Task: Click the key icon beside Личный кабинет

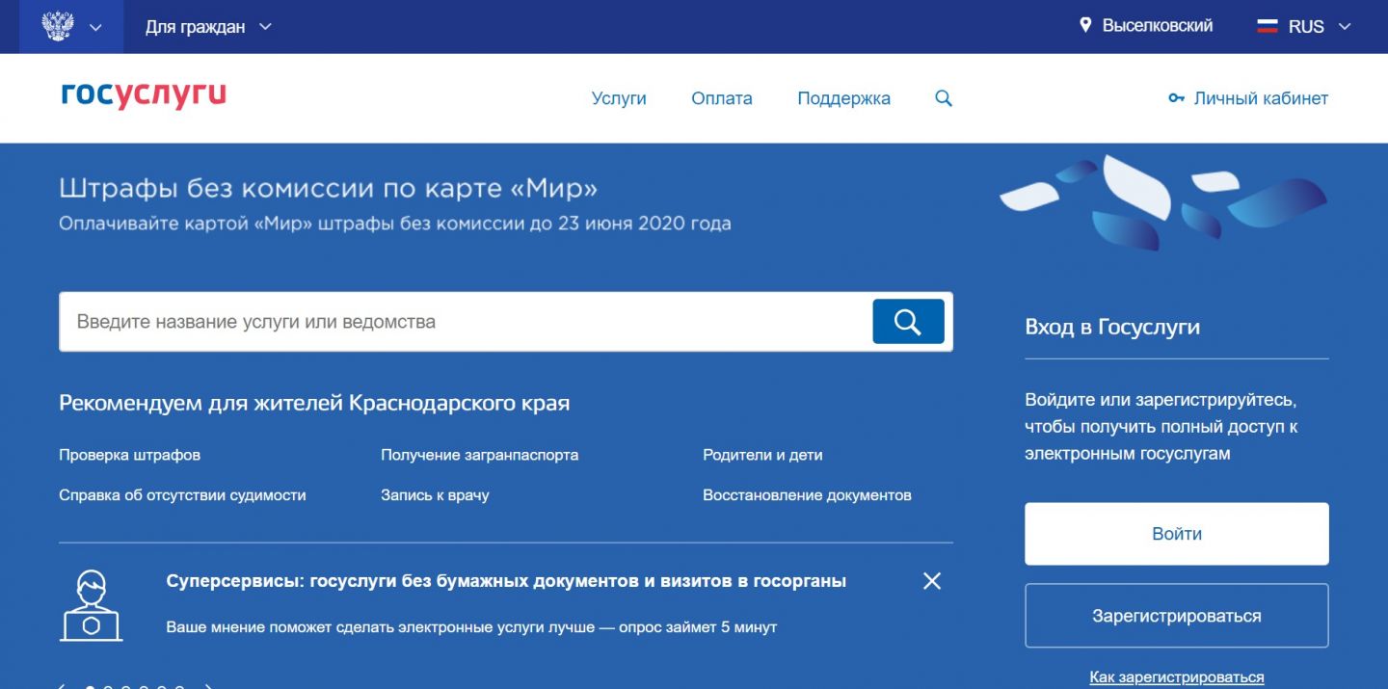Action: (1176, 98)
